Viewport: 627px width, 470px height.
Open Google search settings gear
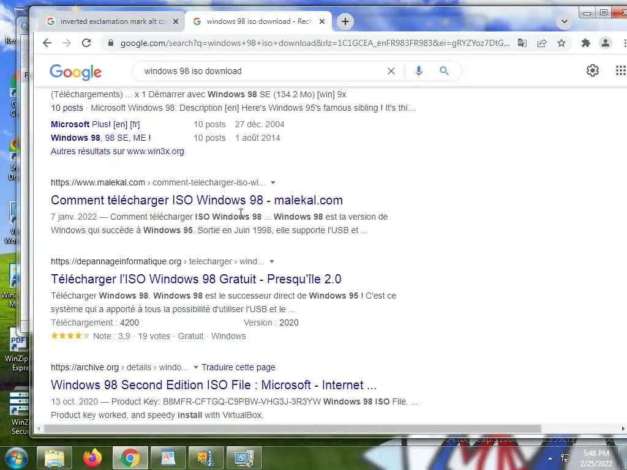pyautogui.click(x=592, y=71)
